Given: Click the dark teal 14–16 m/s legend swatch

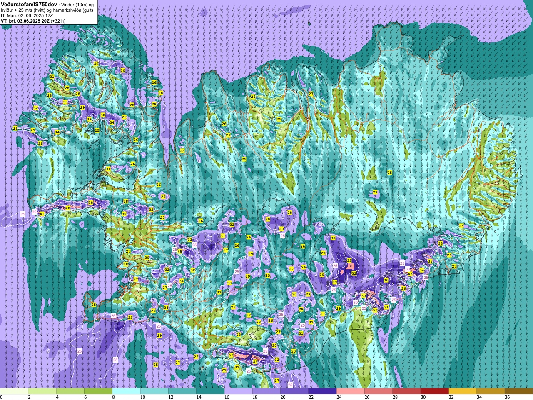Looking at the screenshot, I should click(x=210, y=391).
